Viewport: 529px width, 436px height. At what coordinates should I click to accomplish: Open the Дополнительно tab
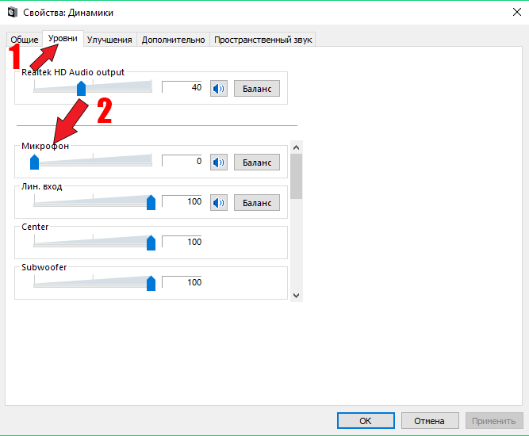point(173,40)
